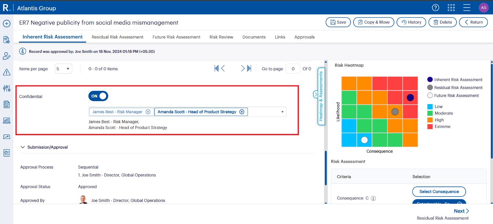Go to last page of items
493x224 pixels.
pyautogui.click(x=249, y=68)
